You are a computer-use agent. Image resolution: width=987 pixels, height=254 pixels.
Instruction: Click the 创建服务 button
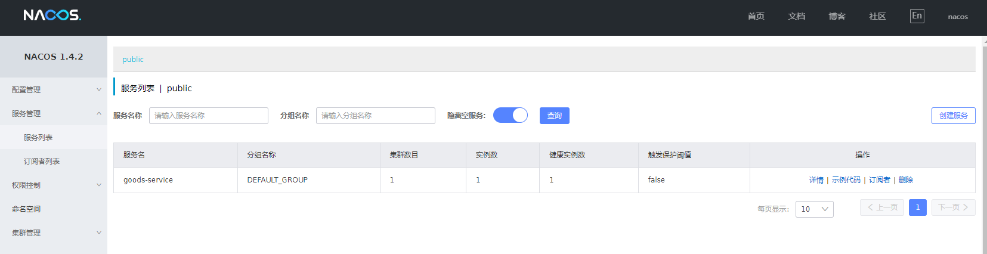(954, 116)
